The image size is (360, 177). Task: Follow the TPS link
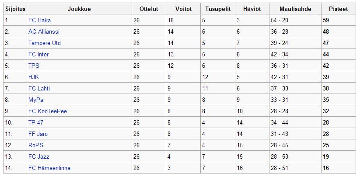(34, 66)
